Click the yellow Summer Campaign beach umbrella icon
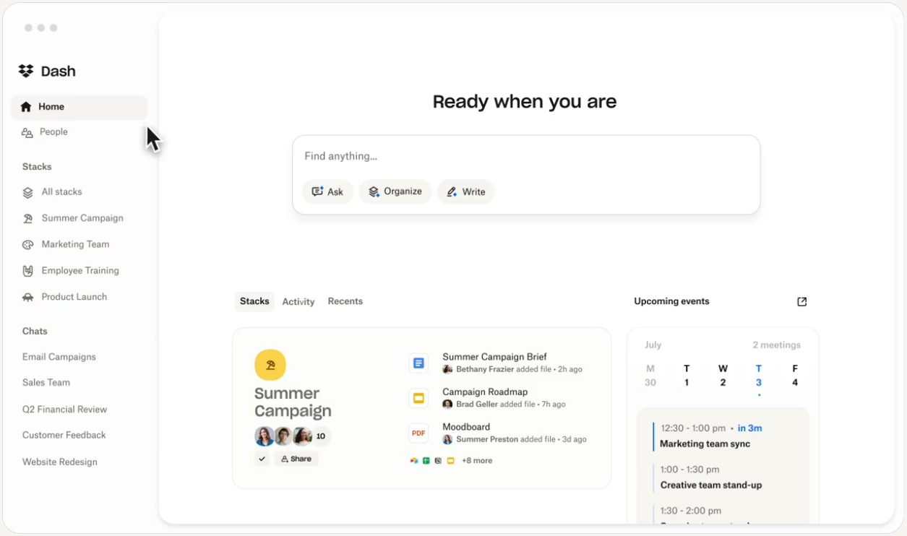Viewport: 907px width, 536px height. click(x=270, y=365)
